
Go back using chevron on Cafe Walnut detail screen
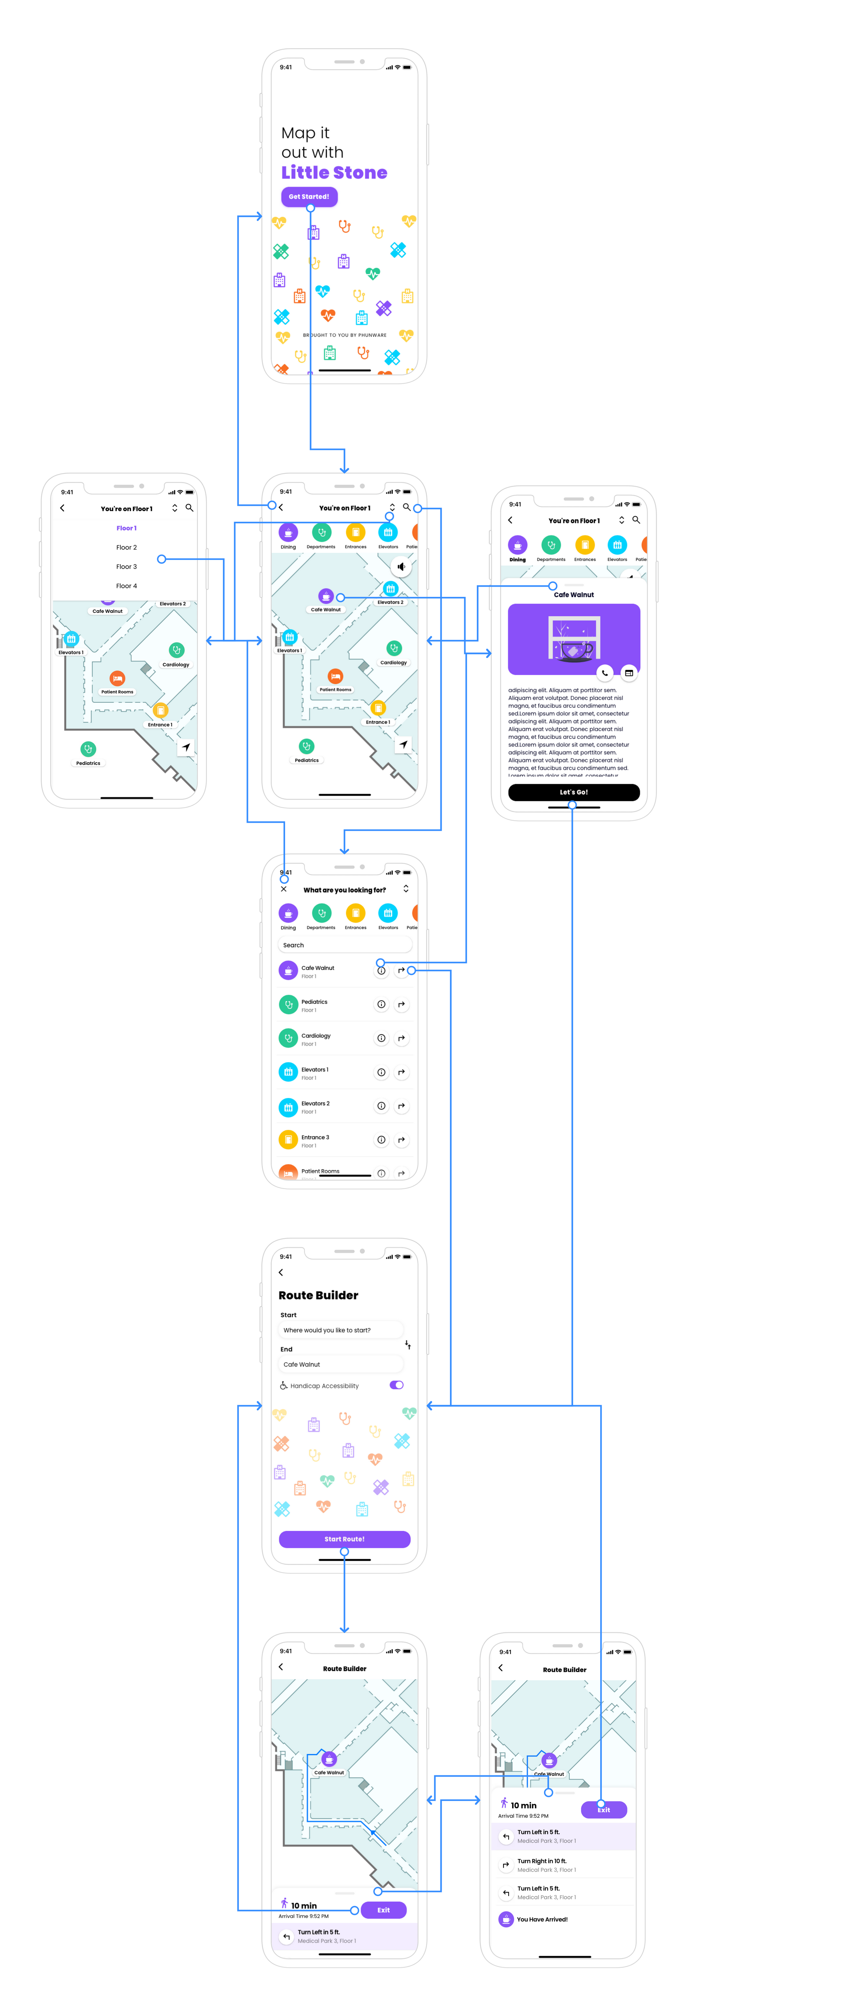click(510, 520)
